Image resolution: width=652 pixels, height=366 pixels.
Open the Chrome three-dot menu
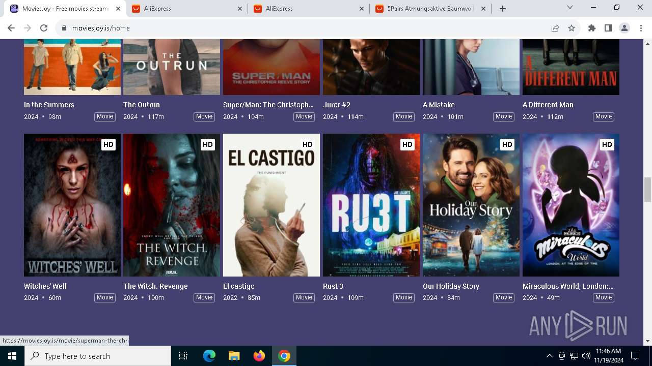641,28
